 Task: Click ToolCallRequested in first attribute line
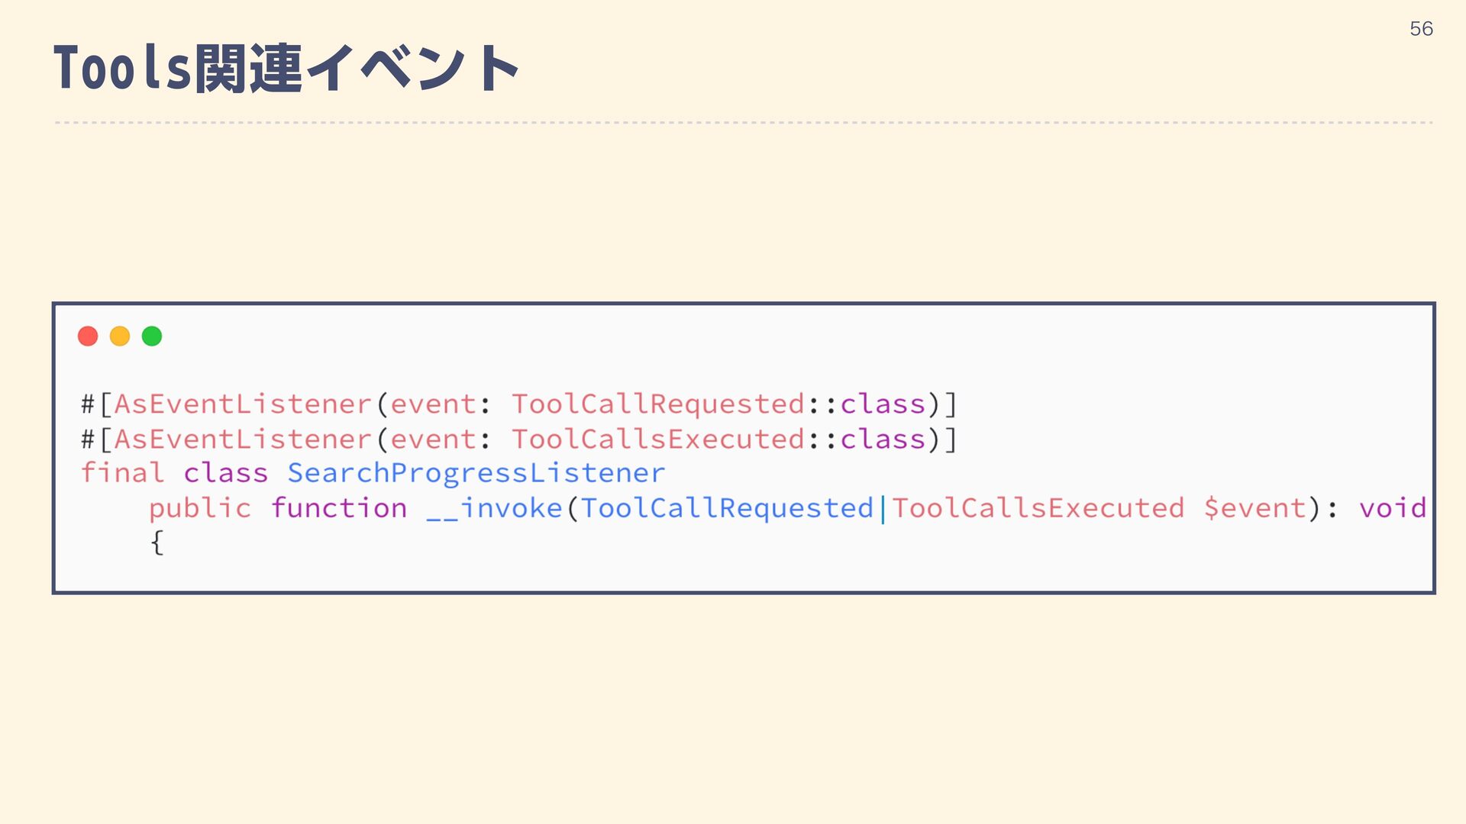(x=658, y=404)
